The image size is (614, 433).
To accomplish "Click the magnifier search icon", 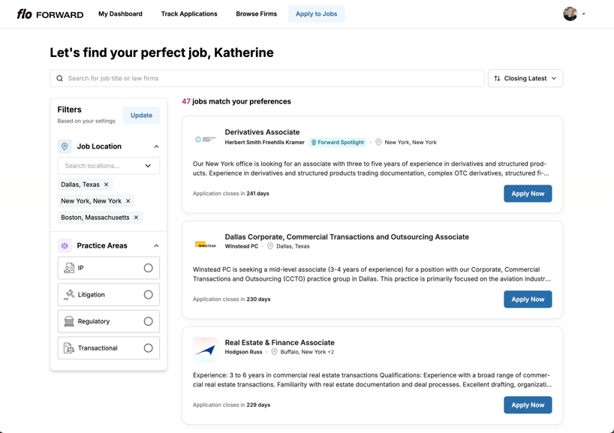I will 59,78.
